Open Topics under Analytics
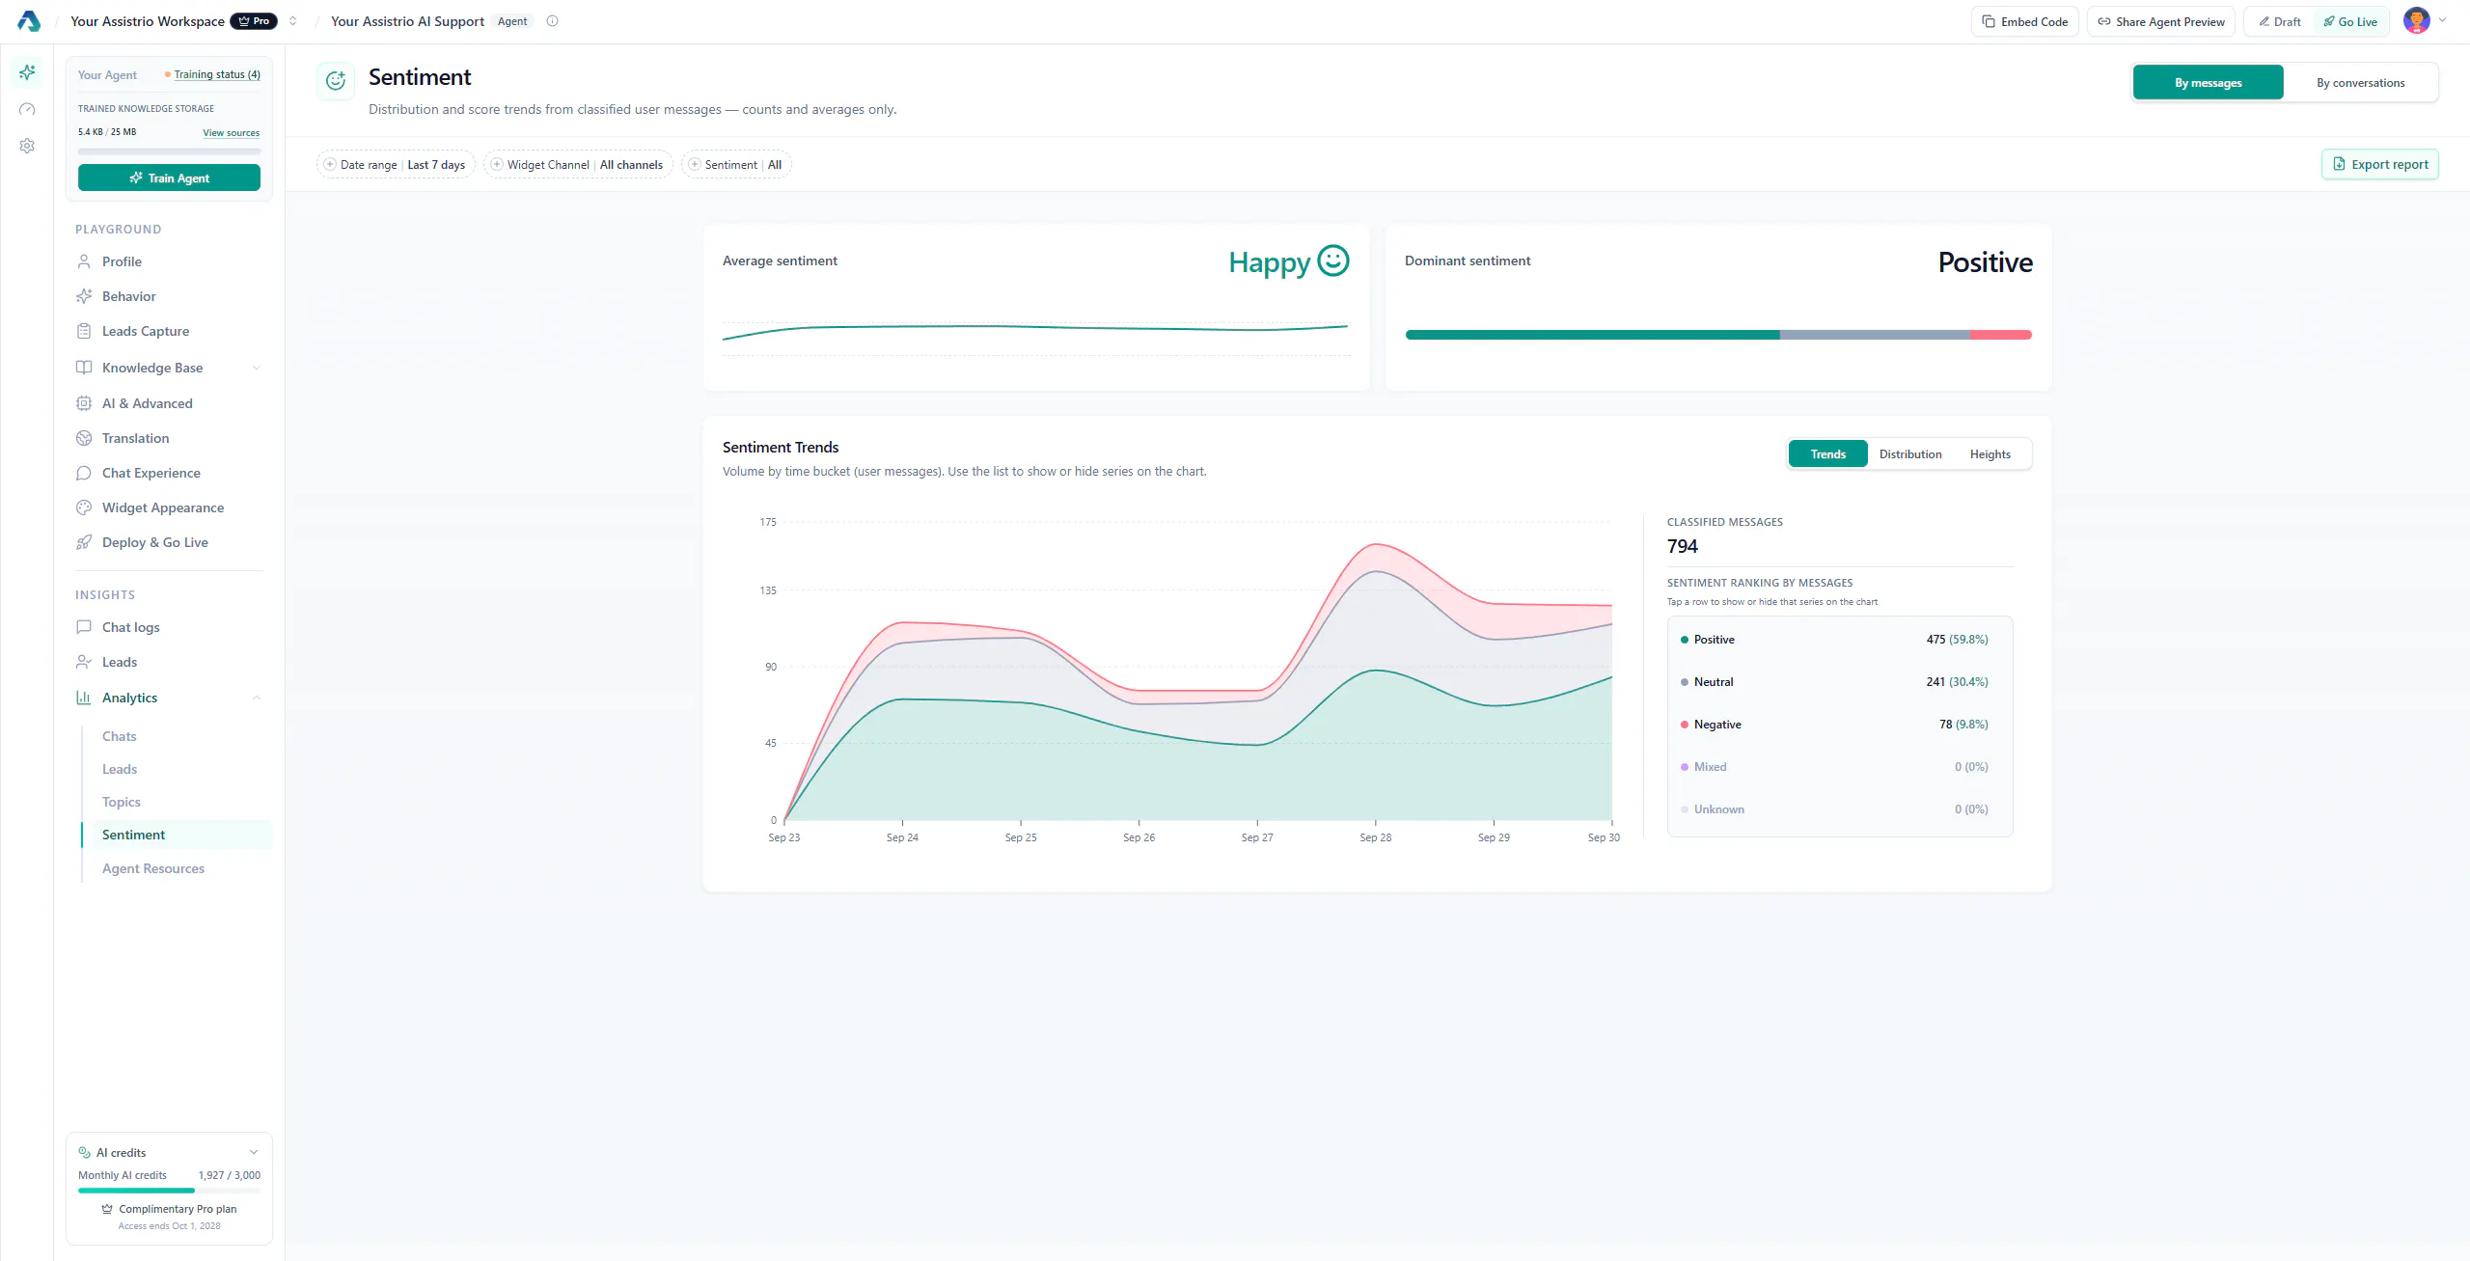 pos(122,802)
